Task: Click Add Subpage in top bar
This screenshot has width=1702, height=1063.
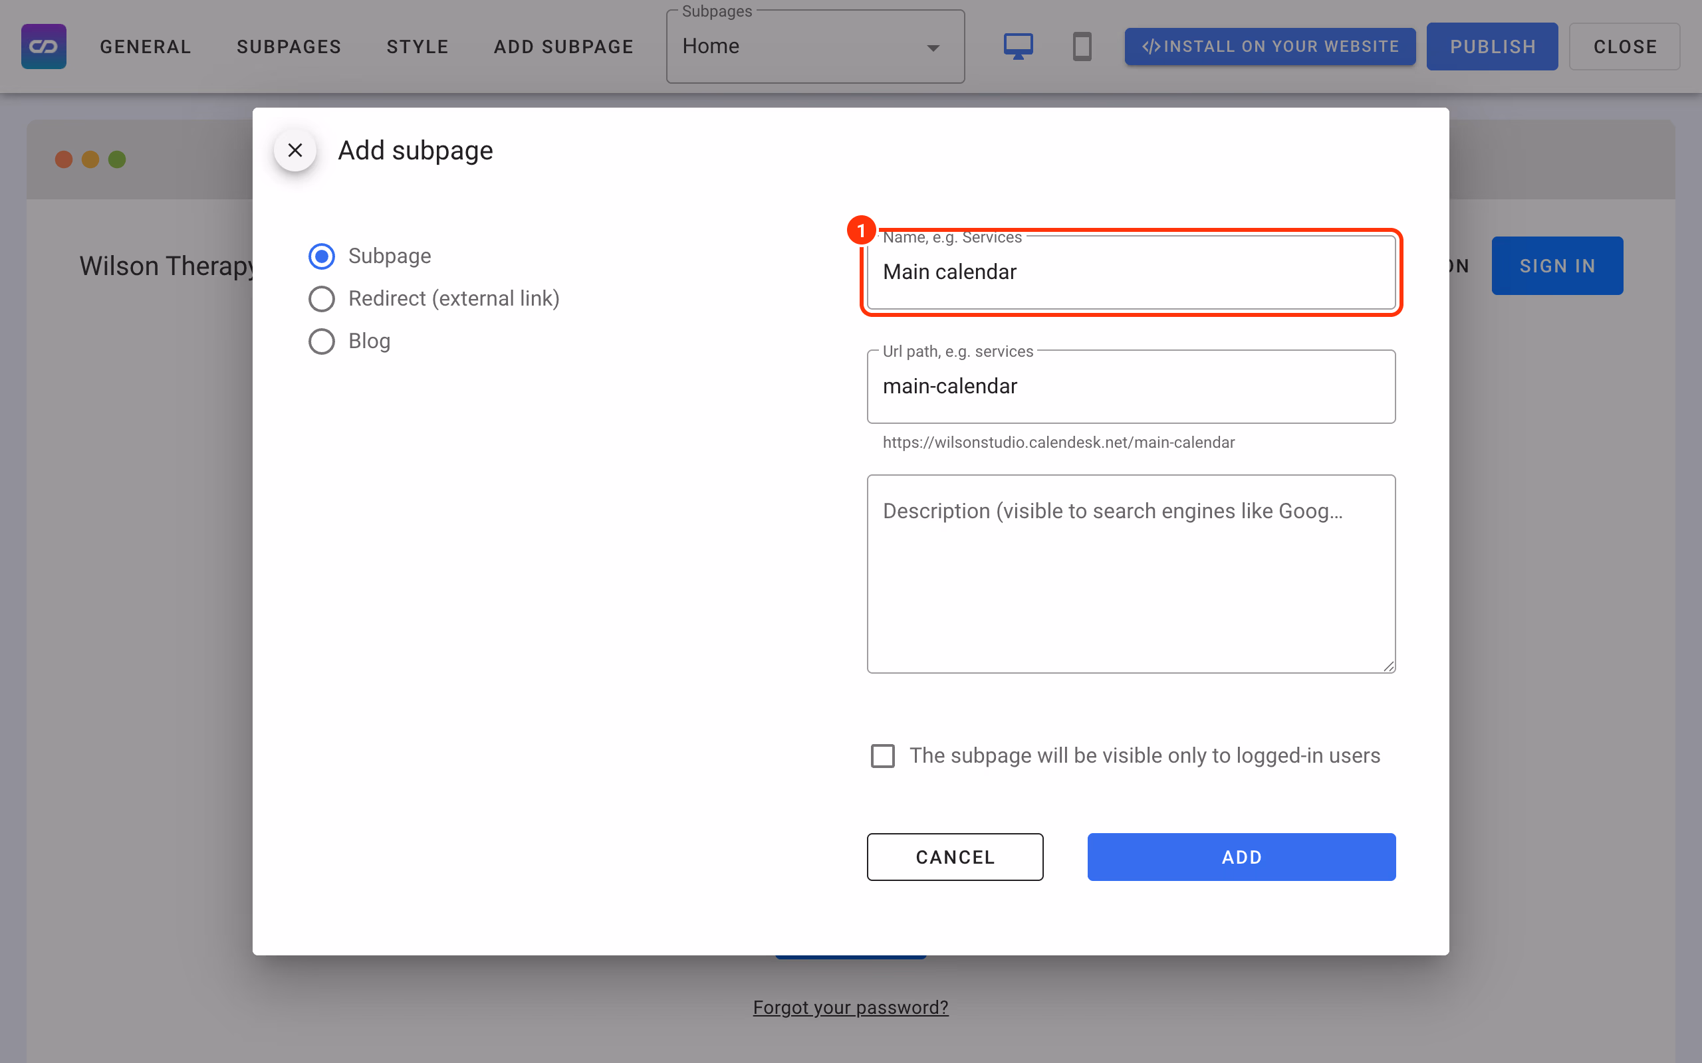Action: click(x=563, y=47)
